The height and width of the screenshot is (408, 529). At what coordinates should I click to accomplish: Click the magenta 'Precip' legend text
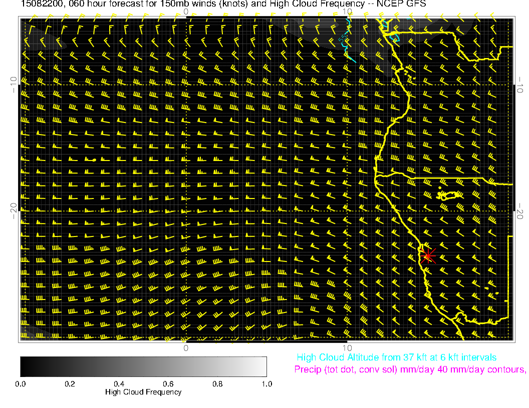point(410,369)
